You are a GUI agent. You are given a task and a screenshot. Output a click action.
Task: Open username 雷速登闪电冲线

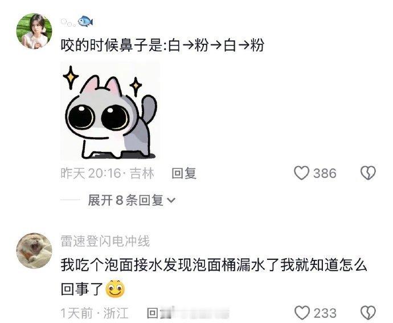[105, 241]
